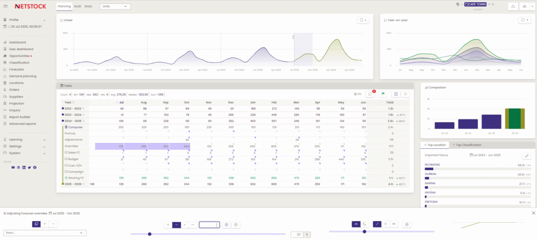Click the confirm checkmark next to the value input
Viewport: 537px width, 240px height.
pos(226,224)
